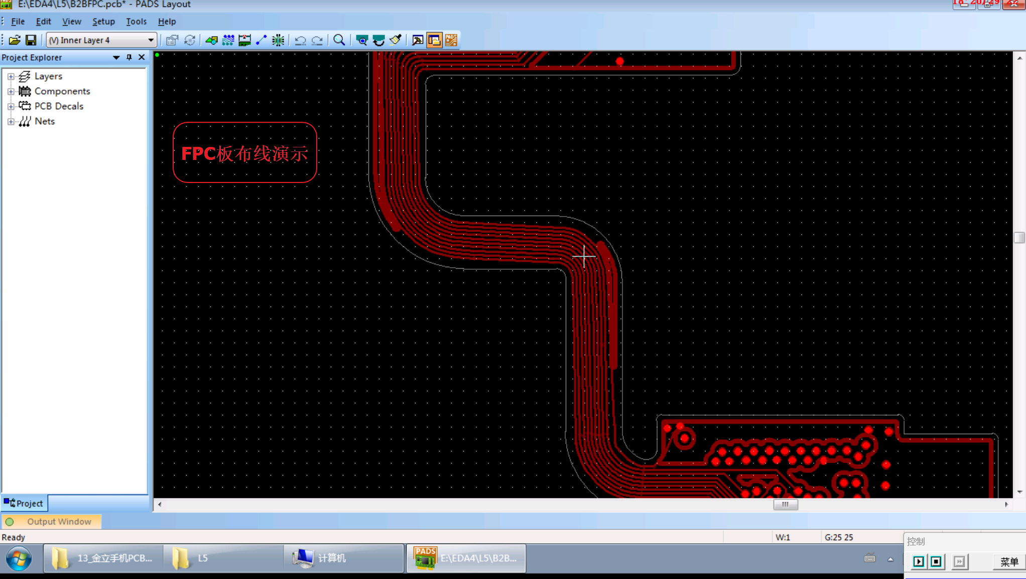Open the Drafting toolbar icon
1026x579 pixels.
tap(211, 40)
